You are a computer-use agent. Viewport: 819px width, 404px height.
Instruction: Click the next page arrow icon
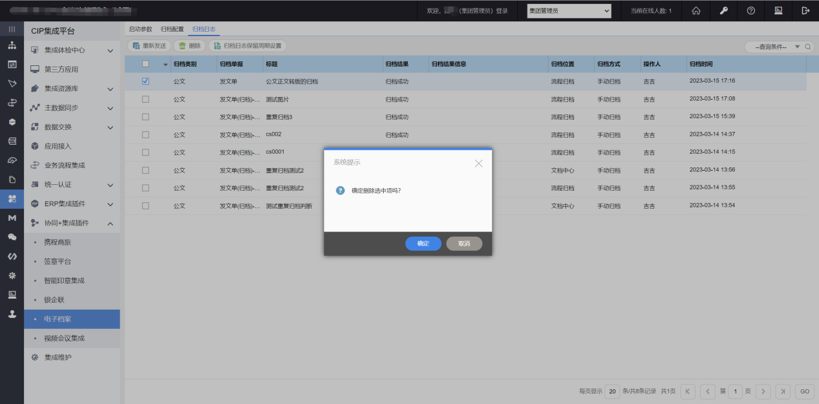pos(763,391)
